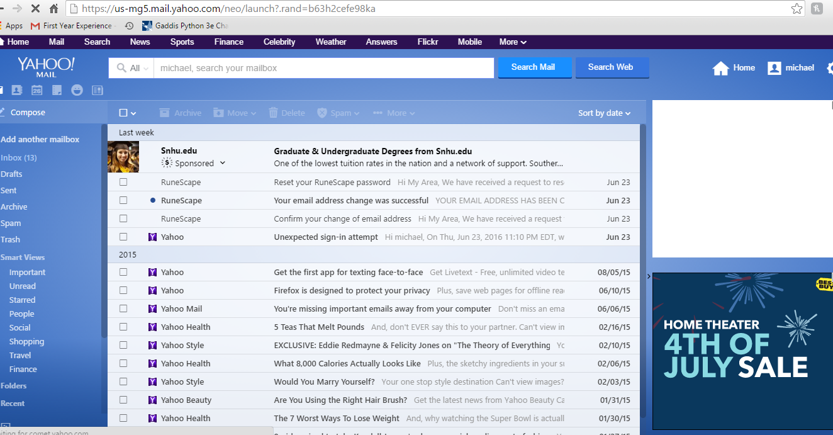Expand the select-all checkbox dropdown arrow
Viewport: 833px width, 435px height.
[133, 113]
